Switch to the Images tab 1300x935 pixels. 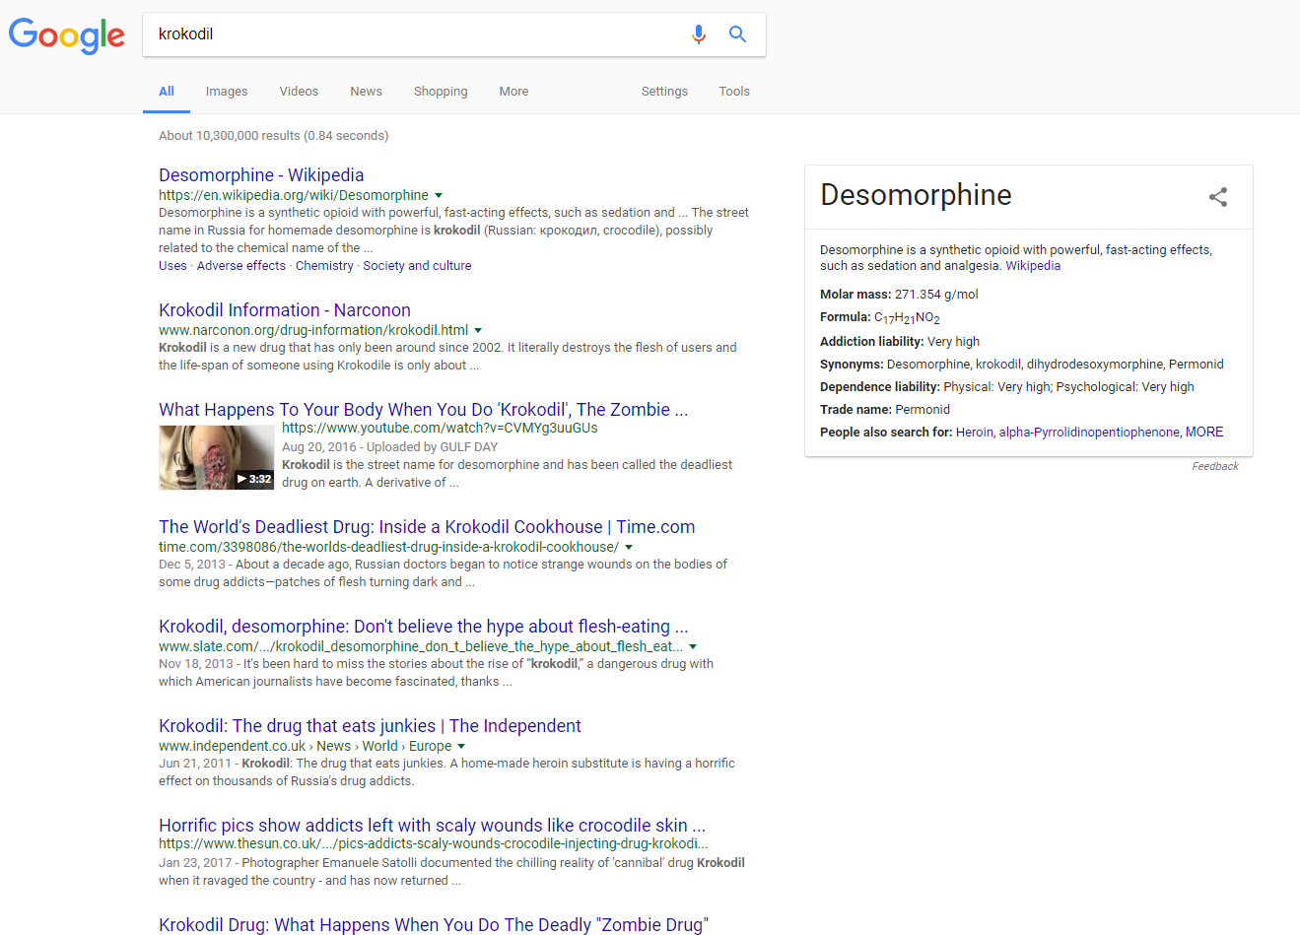tap(227, 92)
